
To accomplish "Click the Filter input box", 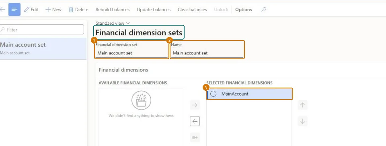I will (x=42, y=30).
